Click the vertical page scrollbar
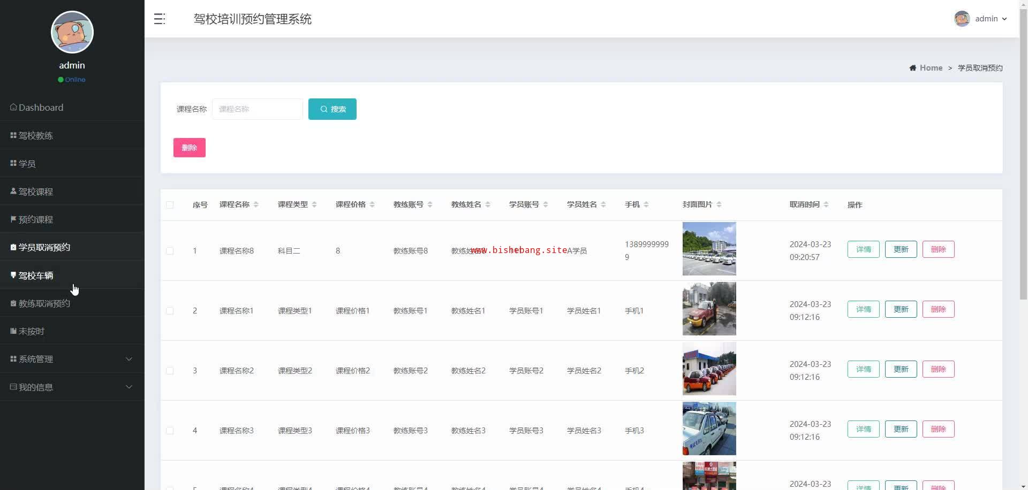 click(1023, 160)
